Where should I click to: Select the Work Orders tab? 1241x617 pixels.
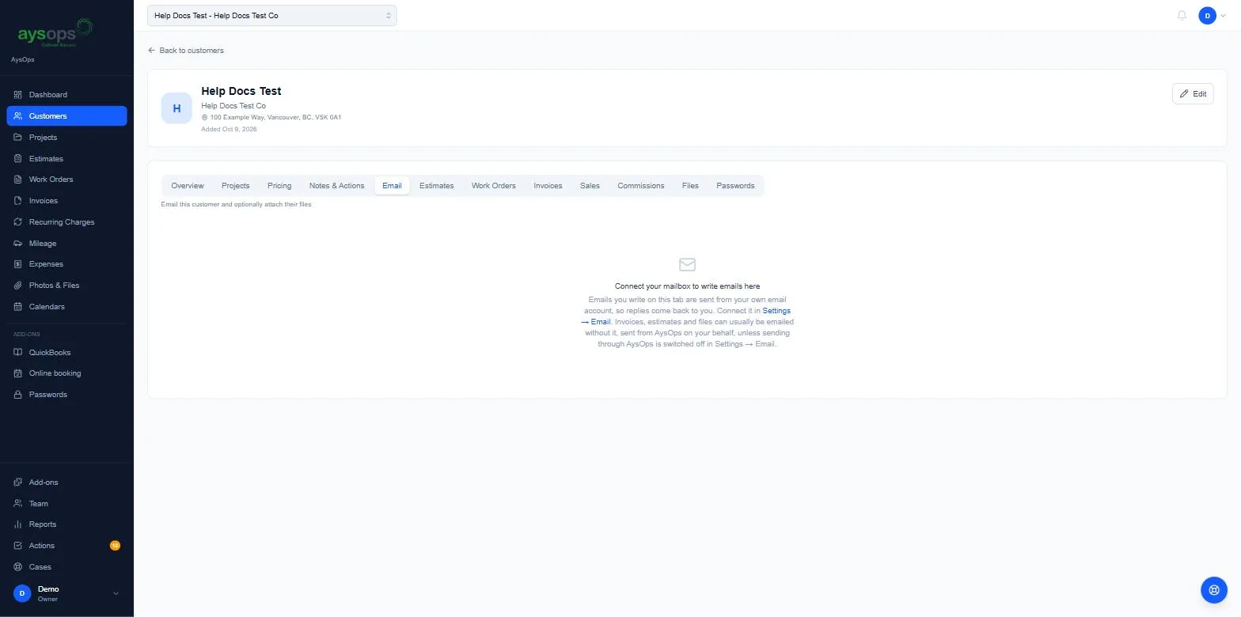pyautogui.click(x=493, y=186)
